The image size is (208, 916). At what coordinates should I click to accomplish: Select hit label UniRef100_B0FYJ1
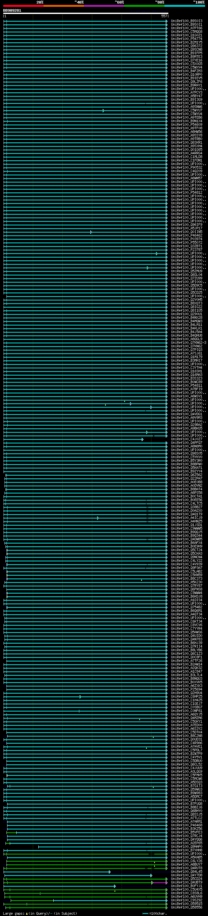point(186,886)
